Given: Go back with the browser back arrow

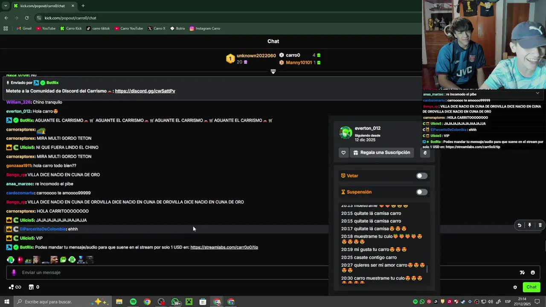Looking at the screenshot, I should tap(6, 18).
